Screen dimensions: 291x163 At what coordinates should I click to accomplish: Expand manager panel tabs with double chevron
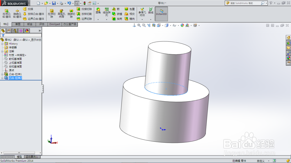coord(40,31)
